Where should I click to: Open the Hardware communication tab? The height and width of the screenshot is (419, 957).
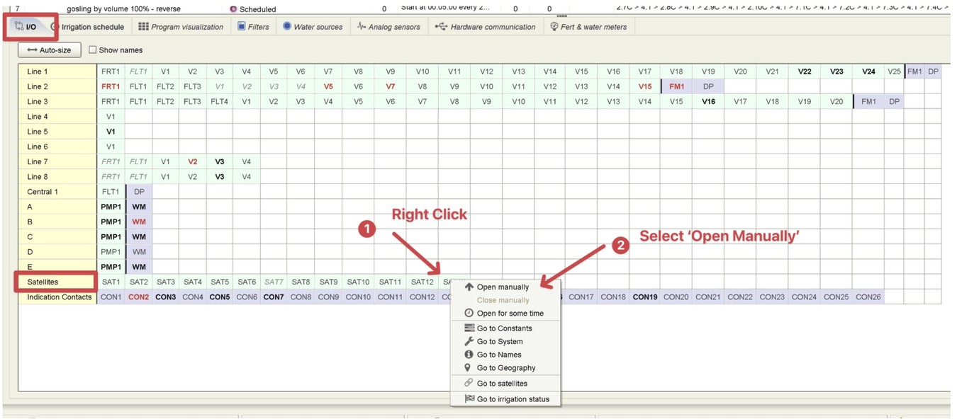[486, 27]
